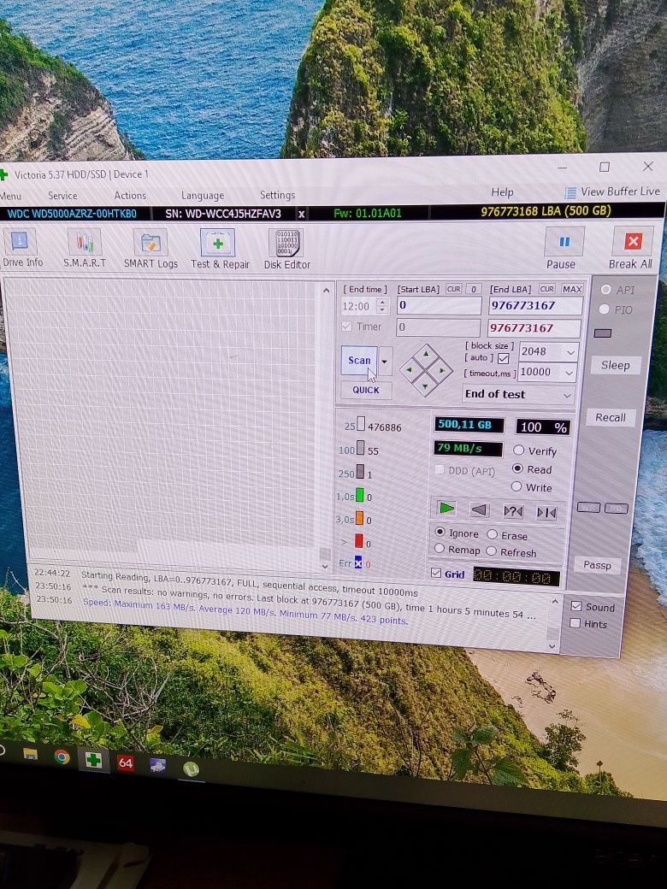
Task: Click the Victoria green cross taskbar icon
Action: click(x=93, y=760)
